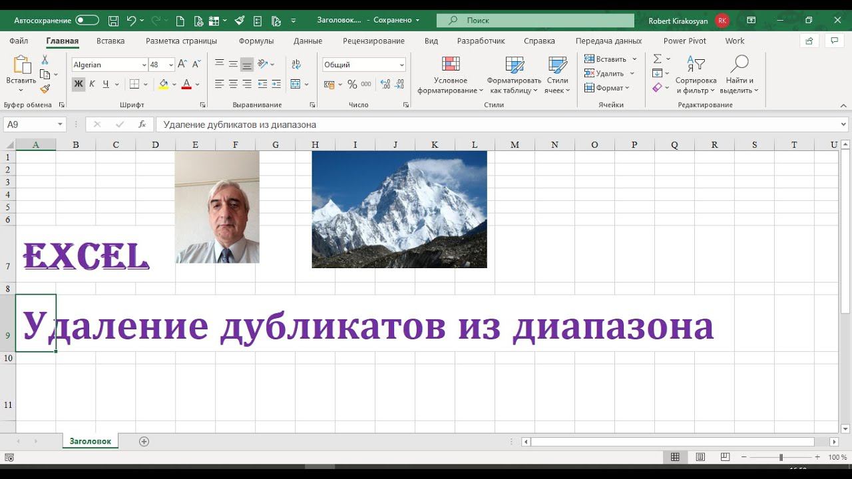This screenshot has height=479, width=852.
Task: Switch to the Вставка tab
Action: coord(110,41)
